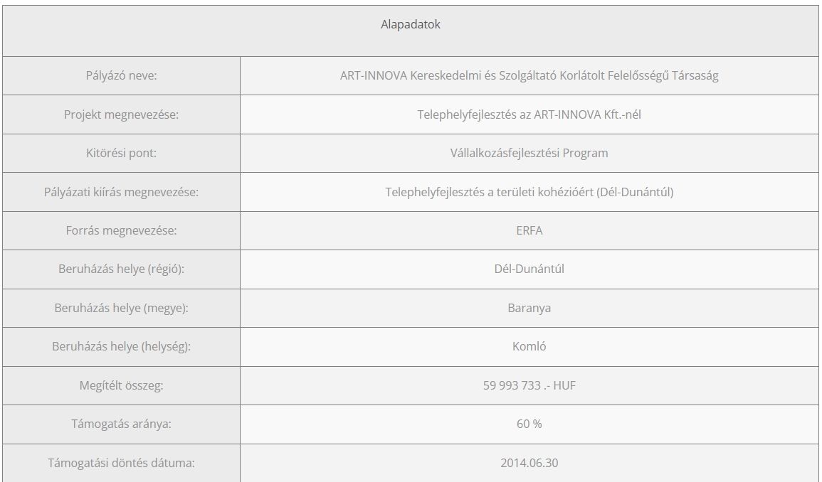Click the 2014.06.30 decision date value
822x482 pixels.
(529, 463)
